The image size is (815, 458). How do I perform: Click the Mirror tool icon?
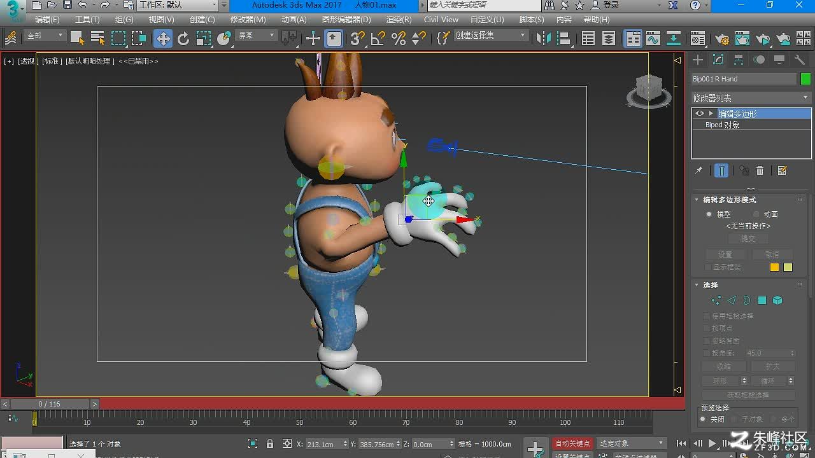pyautogui.click(x=543, y=39)
